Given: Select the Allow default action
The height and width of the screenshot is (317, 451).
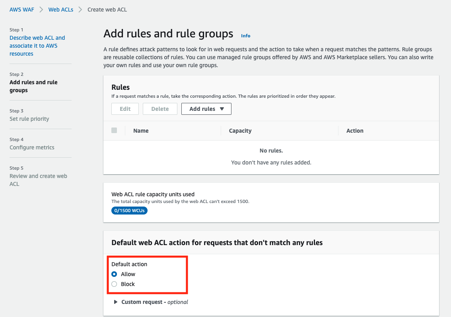Looking at the screenshot, I should click(115, 274).
